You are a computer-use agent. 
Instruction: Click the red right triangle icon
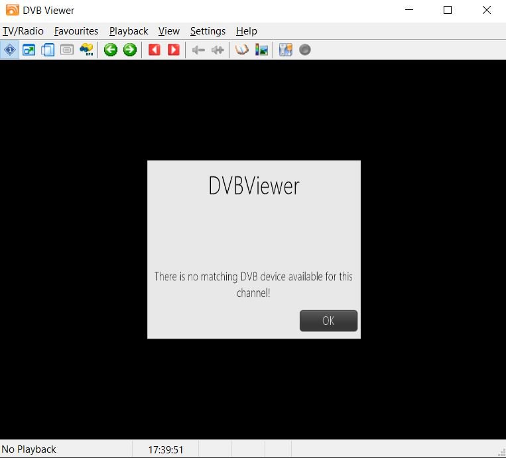coord(174,50)
